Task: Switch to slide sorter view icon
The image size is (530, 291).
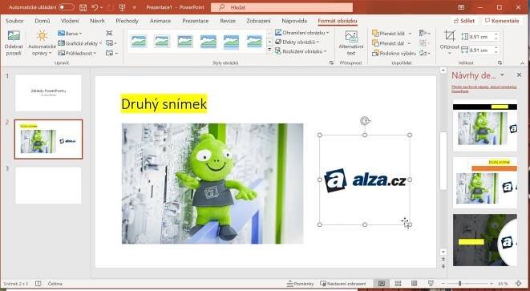Action: click(x=398, y=284)
